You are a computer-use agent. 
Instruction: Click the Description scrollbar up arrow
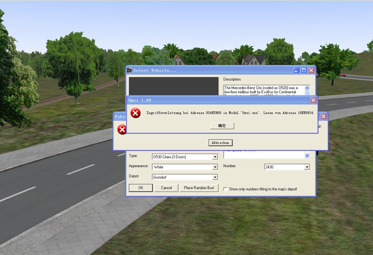point(307,88)
